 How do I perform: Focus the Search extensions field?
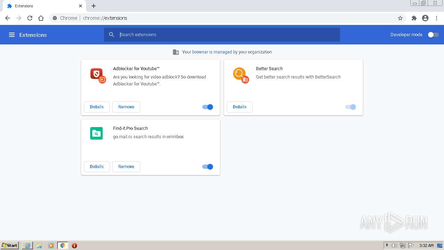click(x=222, y=35)
